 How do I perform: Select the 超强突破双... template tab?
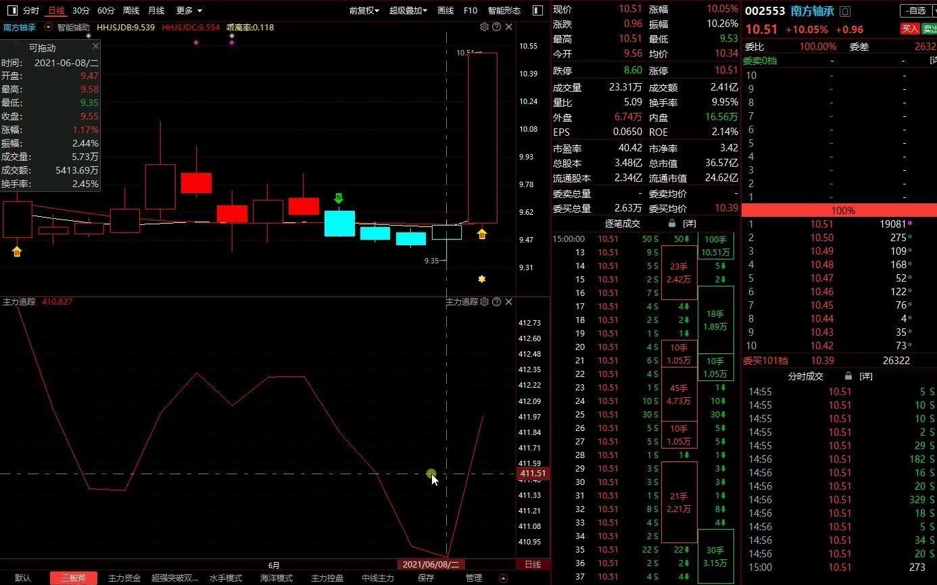click(x=175, y=578)
